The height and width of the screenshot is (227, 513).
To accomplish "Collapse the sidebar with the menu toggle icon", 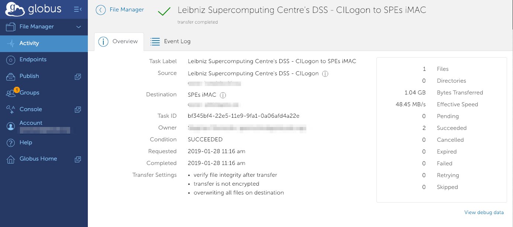I will tap(78, 9).
